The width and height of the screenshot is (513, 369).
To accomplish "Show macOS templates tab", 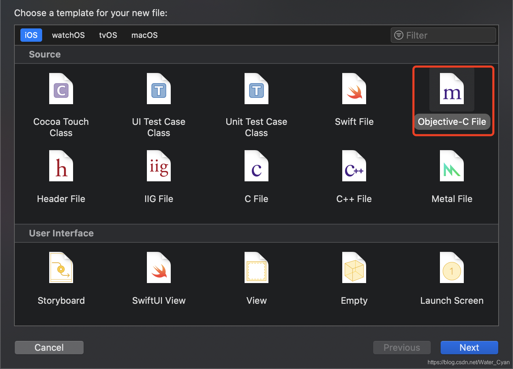I will click(144, 35).
